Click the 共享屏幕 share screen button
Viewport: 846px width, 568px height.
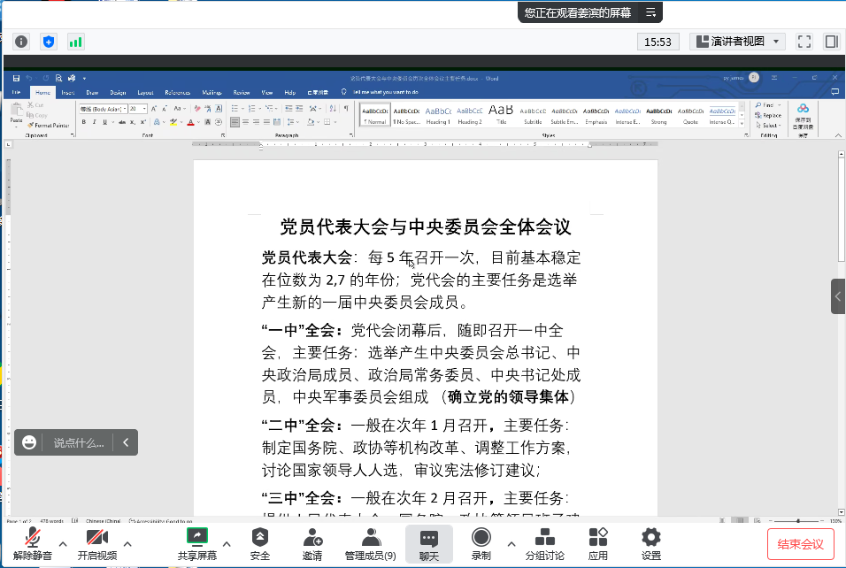pyautogui.click(x=196, y=543)
